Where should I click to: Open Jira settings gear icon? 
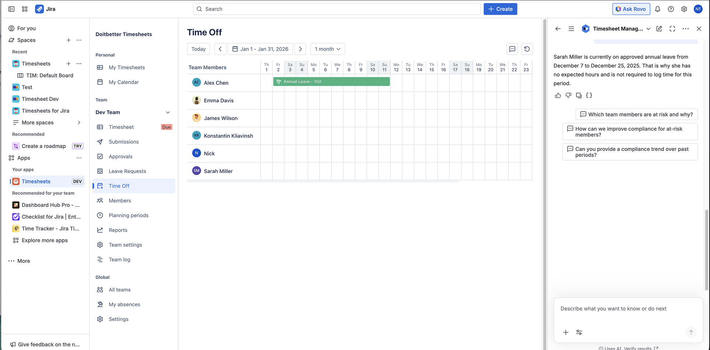[684, 9]
